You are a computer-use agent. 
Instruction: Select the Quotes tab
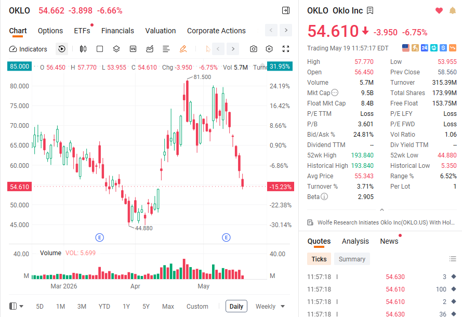tap(319, 241)
